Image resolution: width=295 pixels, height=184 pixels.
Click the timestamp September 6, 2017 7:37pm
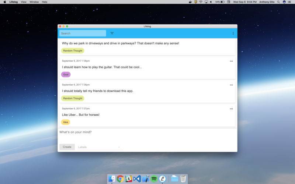(76, 109)
